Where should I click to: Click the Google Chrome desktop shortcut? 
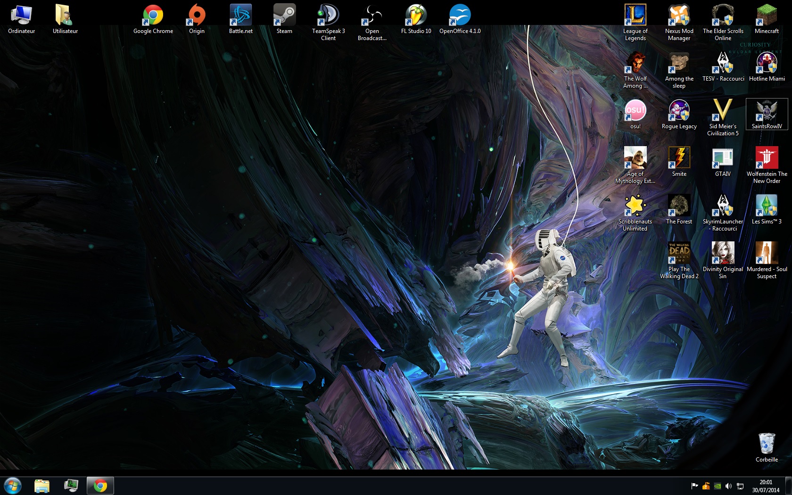(x=153, y=20)
